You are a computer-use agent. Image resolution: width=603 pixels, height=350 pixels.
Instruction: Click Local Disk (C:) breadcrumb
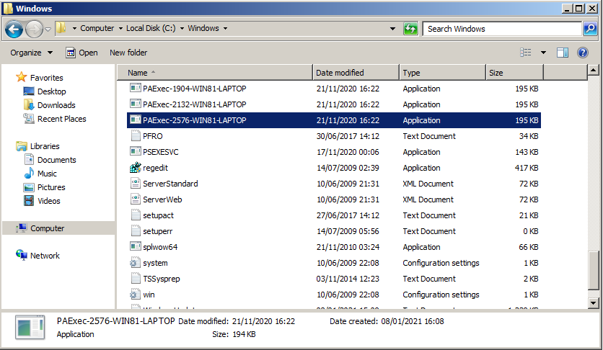[151, 28]
